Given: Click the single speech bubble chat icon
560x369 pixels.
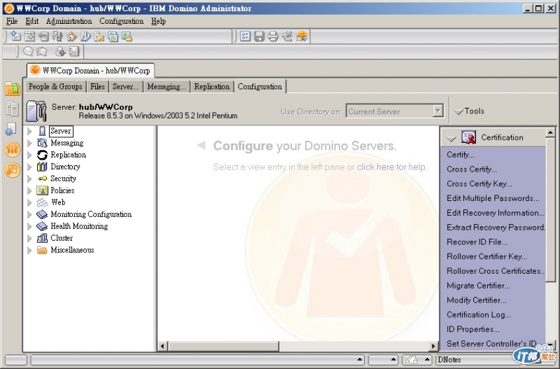Looking at the screenshot, I should [28, 52].
